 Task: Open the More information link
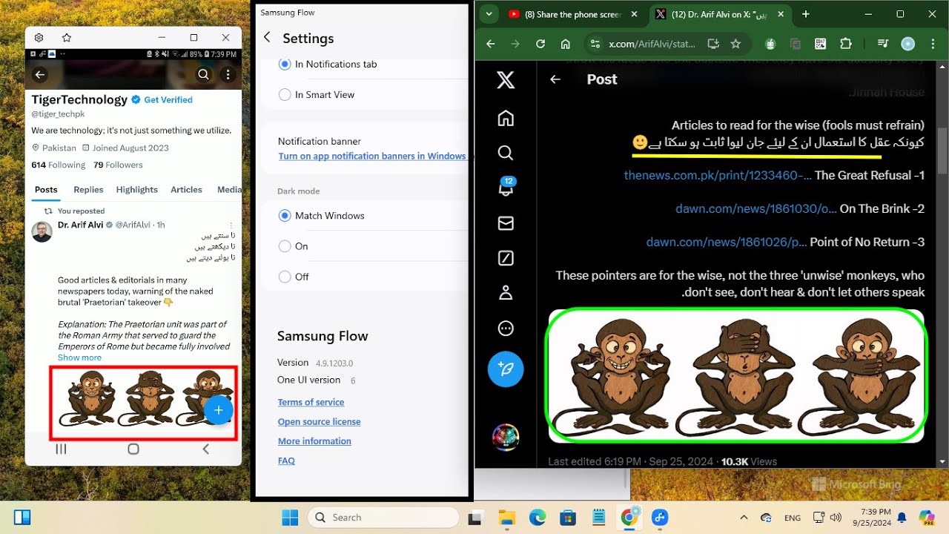(x=314, y=441)
